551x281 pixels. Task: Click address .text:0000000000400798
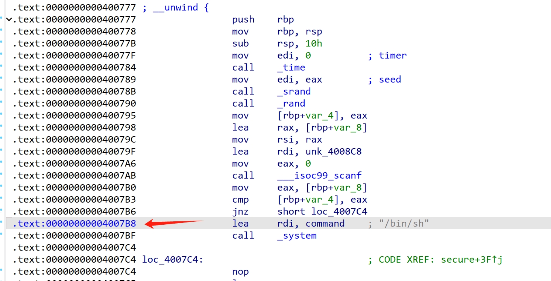pos(74,128)
